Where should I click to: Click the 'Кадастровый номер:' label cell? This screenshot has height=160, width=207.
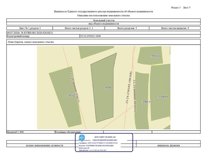pos(43,36)
